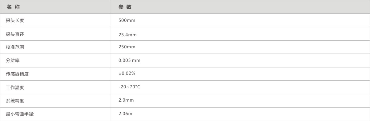Click the ±0.02% accuracy value
Viewport: 370px width, 121px height.
[127, 74]
